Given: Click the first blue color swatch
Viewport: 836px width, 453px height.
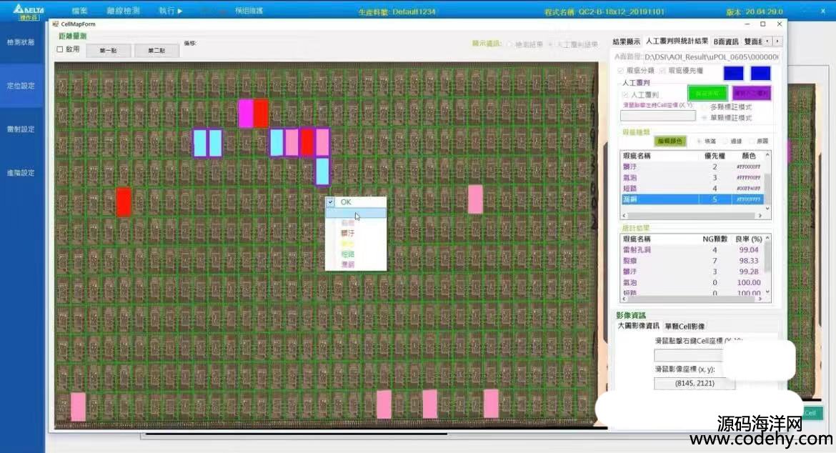Looking at the screenshot, I should [x=733, y=74].
